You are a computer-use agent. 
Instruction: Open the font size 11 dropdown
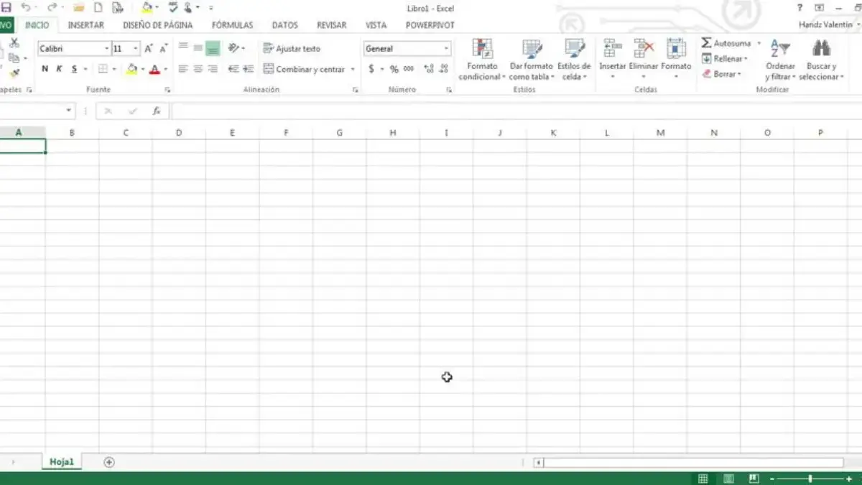tap(136, 48)
